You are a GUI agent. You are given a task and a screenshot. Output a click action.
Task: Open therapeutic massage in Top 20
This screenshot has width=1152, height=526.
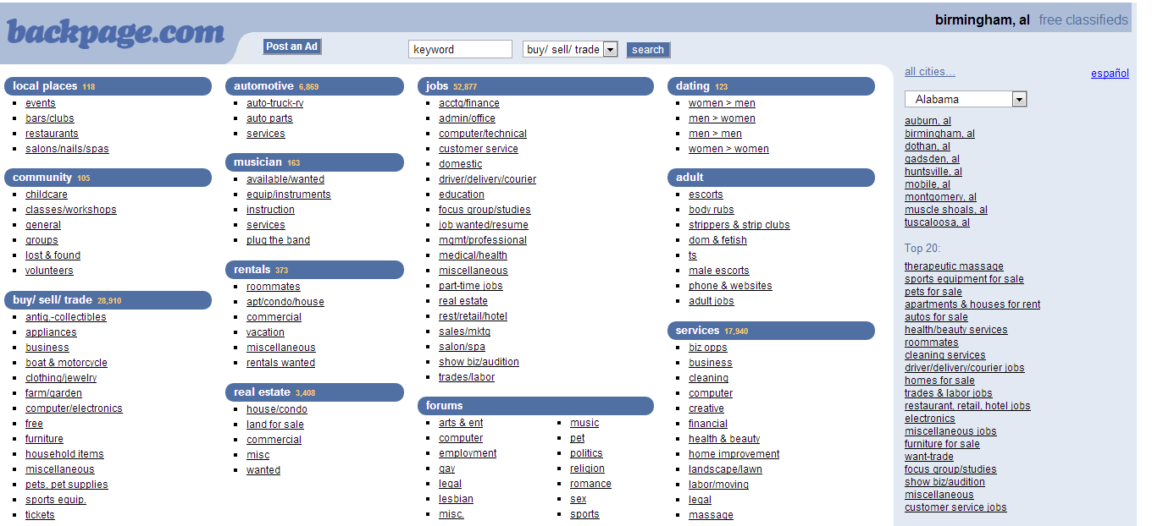click(x=954, y=266)
